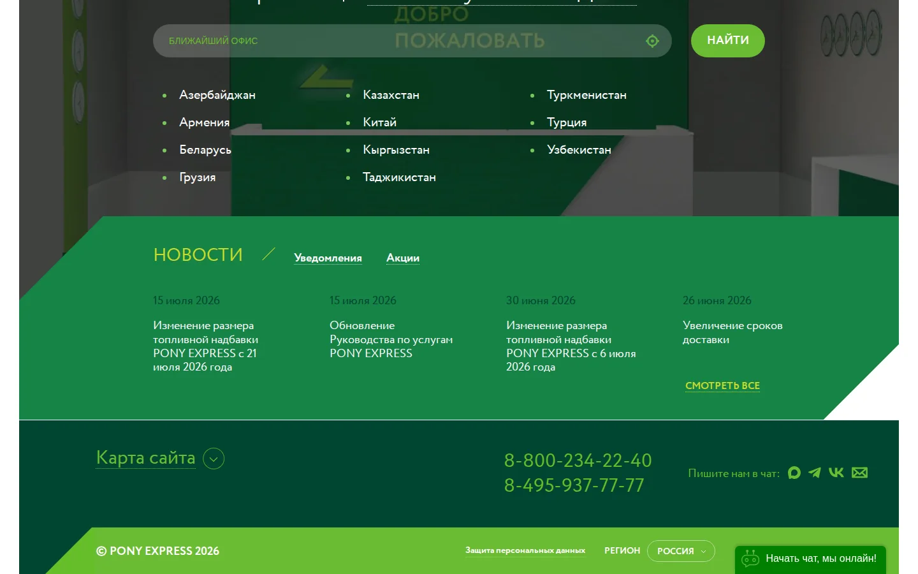This screenshot has width=918, height=574.
Task: Click the date 26 июня 2026
Action: (x=717, y=300)
